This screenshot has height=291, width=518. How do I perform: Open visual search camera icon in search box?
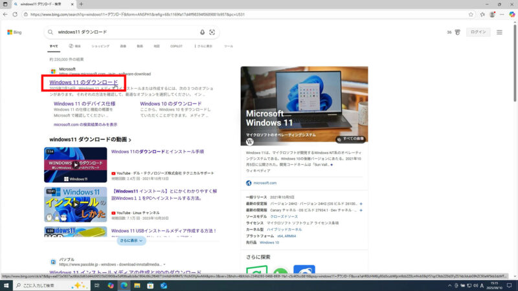(x=212, y=32)
